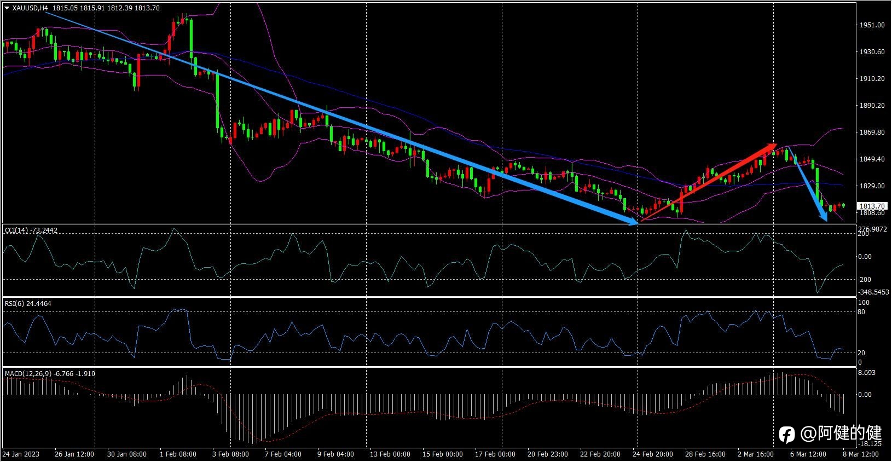Select the CCI(14) -73.2442 indicator label

tap(31, 230)
